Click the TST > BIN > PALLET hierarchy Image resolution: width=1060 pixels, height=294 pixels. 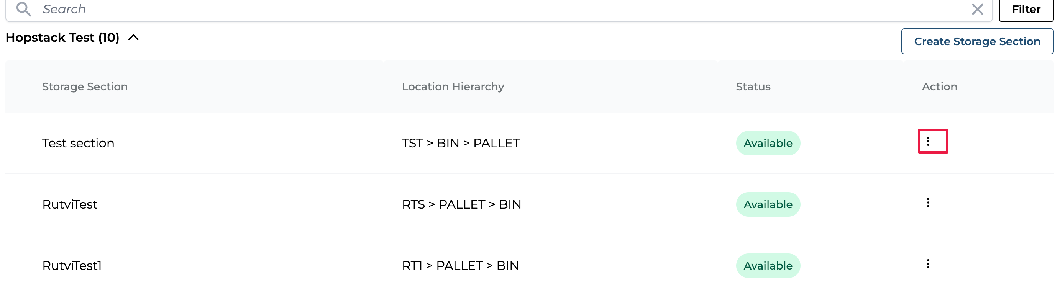pyautogui.click(x=461, y=143)
